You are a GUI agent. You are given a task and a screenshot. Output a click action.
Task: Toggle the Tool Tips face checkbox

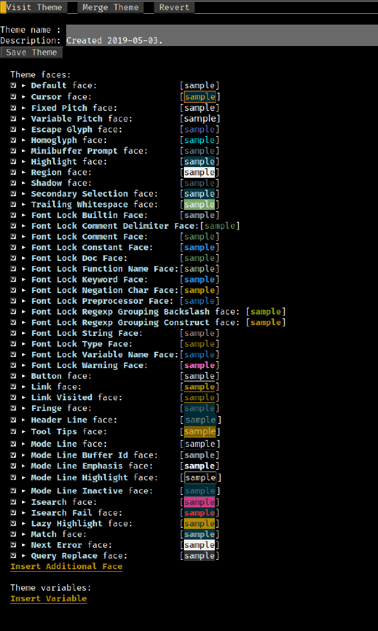click(14, 431)
